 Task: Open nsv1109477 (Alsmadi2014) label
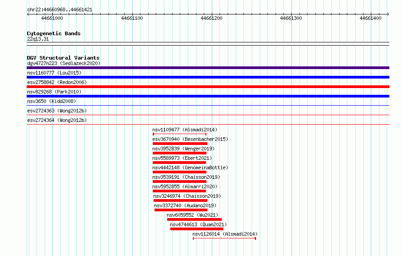pos(185,130)
